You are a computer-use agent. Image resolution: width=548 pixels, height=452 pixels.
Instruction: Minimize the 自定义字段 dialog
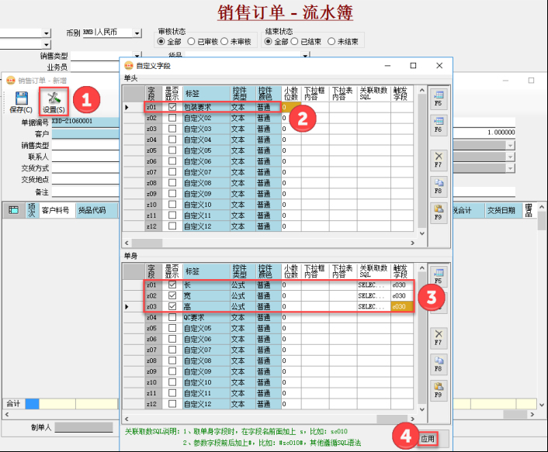(387, 65)
